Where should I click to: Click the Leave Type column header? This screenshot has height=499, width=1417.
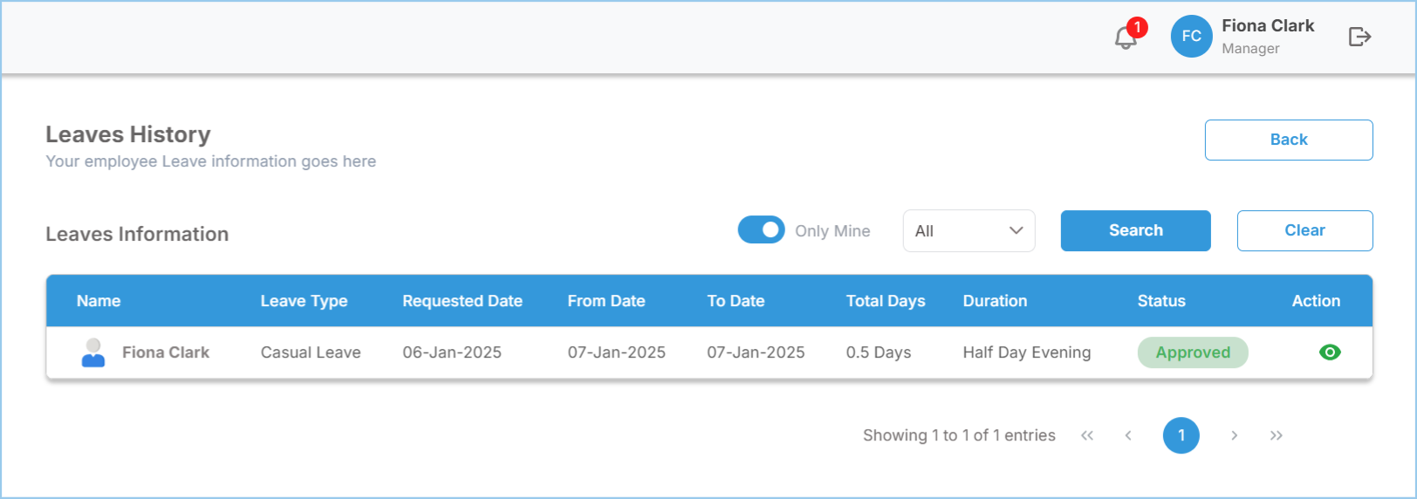point(304,301)
